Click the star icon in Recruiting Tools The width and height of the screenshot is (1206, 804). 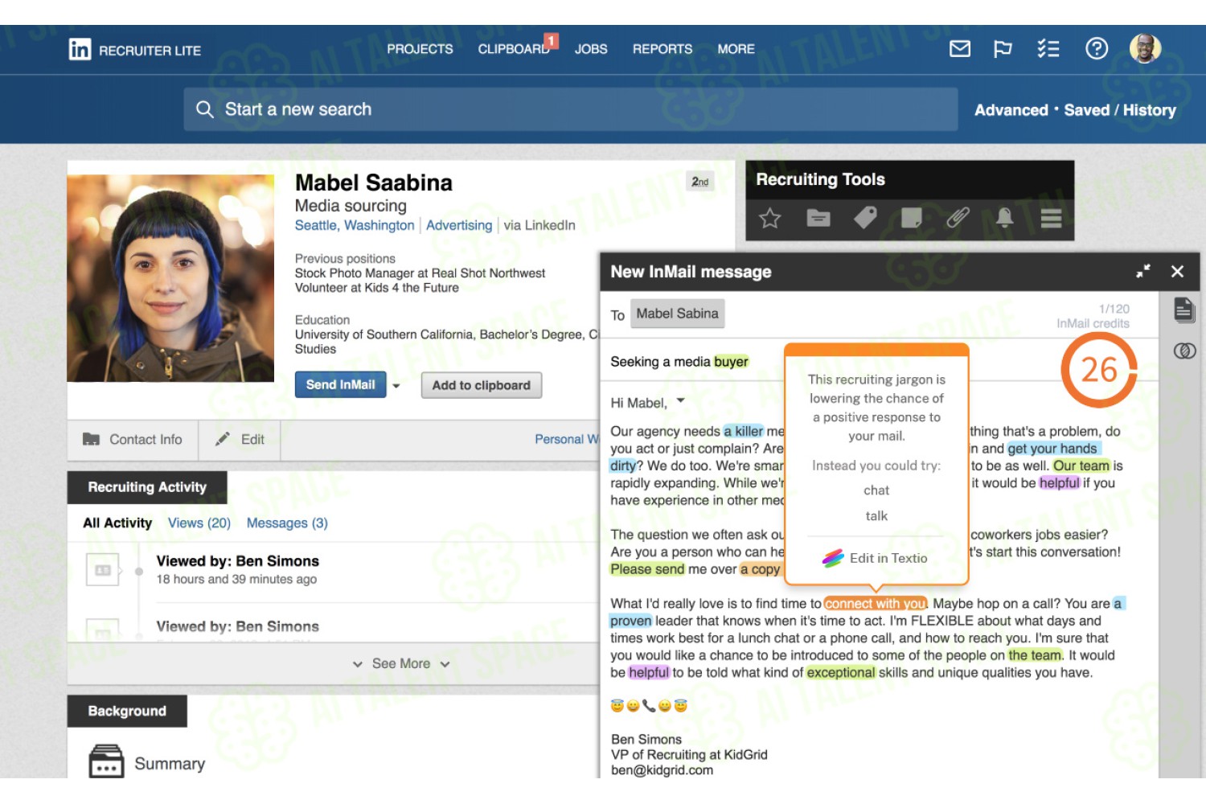[770, 218]
